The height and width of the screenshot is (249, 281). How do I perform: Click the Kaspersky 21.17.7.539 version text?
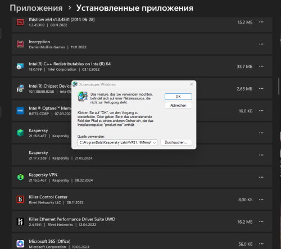pos(38,158)
